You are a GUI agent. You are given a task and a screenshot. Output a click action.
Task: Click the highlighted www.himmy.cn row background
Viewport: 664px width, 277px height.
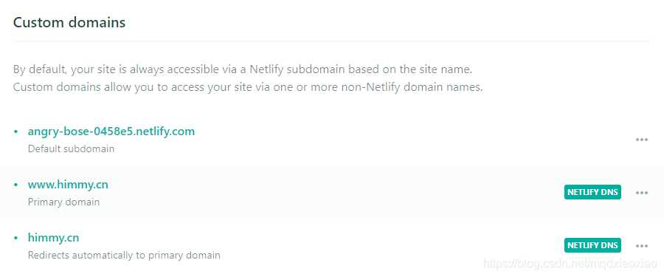click(332, 193)
